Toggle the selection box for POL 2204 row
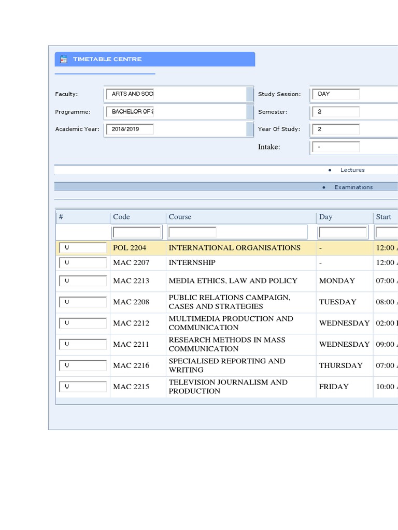This screenshot has height=530, width=398. tap(82, 248)
